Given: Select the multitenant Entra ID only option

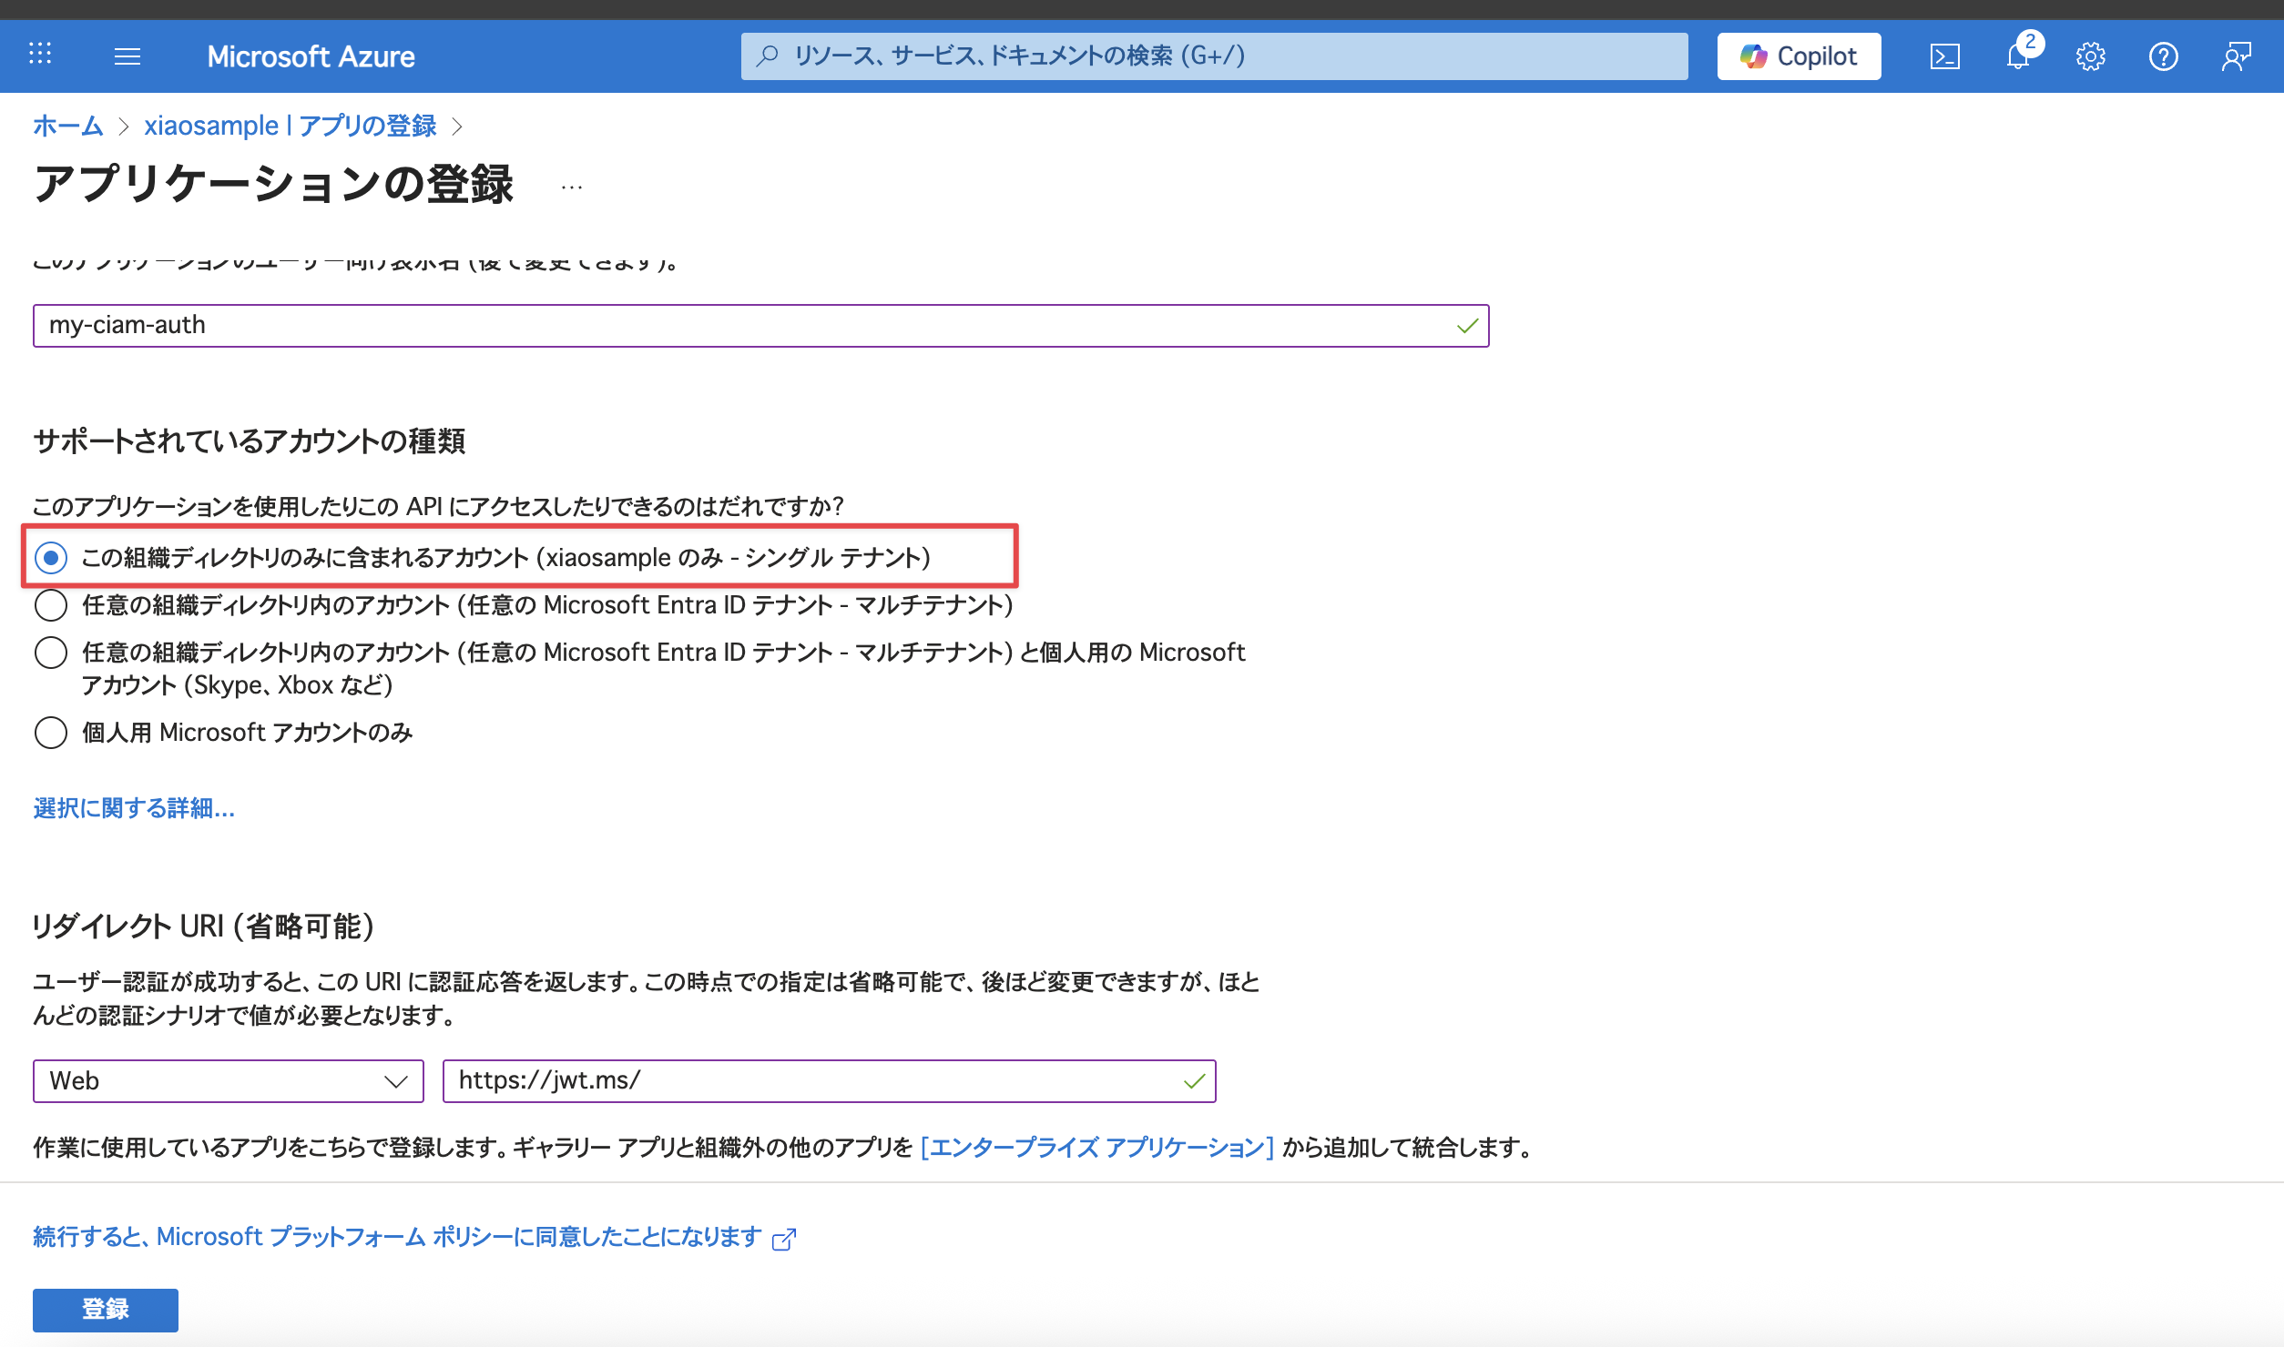Looking at the screenshot, I should point(51,604).
